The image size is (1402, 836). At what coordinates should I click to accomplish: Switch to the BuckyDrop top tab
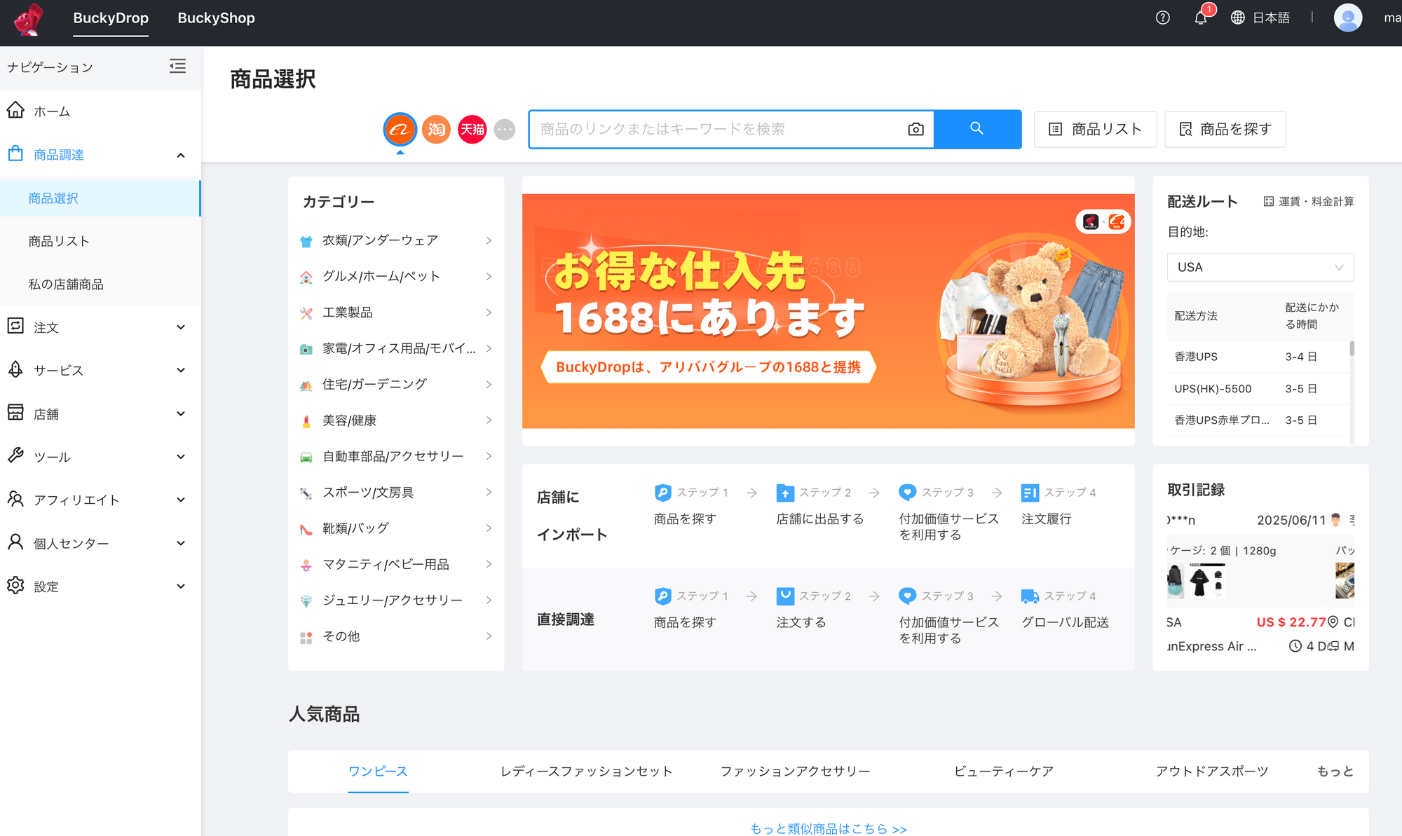click(x=111, y=18)
